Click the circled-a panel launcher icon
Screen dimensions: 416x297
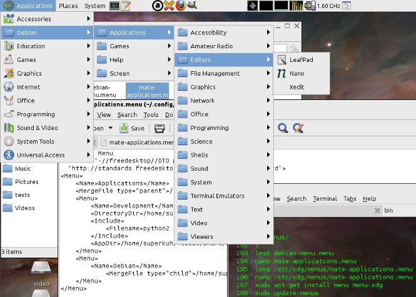point(157,6)
